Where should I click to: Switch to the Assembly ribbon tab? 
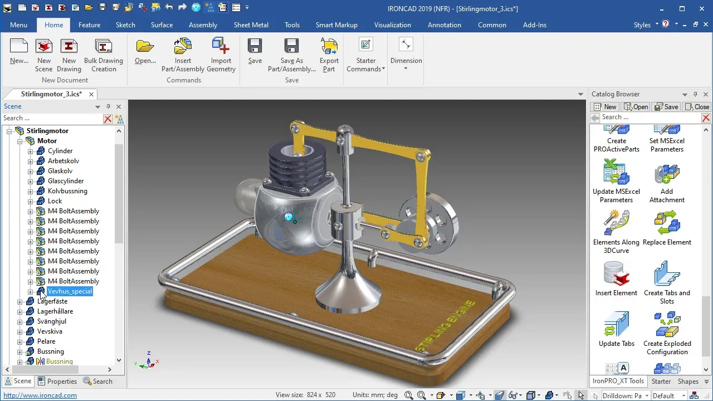pos(203,25)
